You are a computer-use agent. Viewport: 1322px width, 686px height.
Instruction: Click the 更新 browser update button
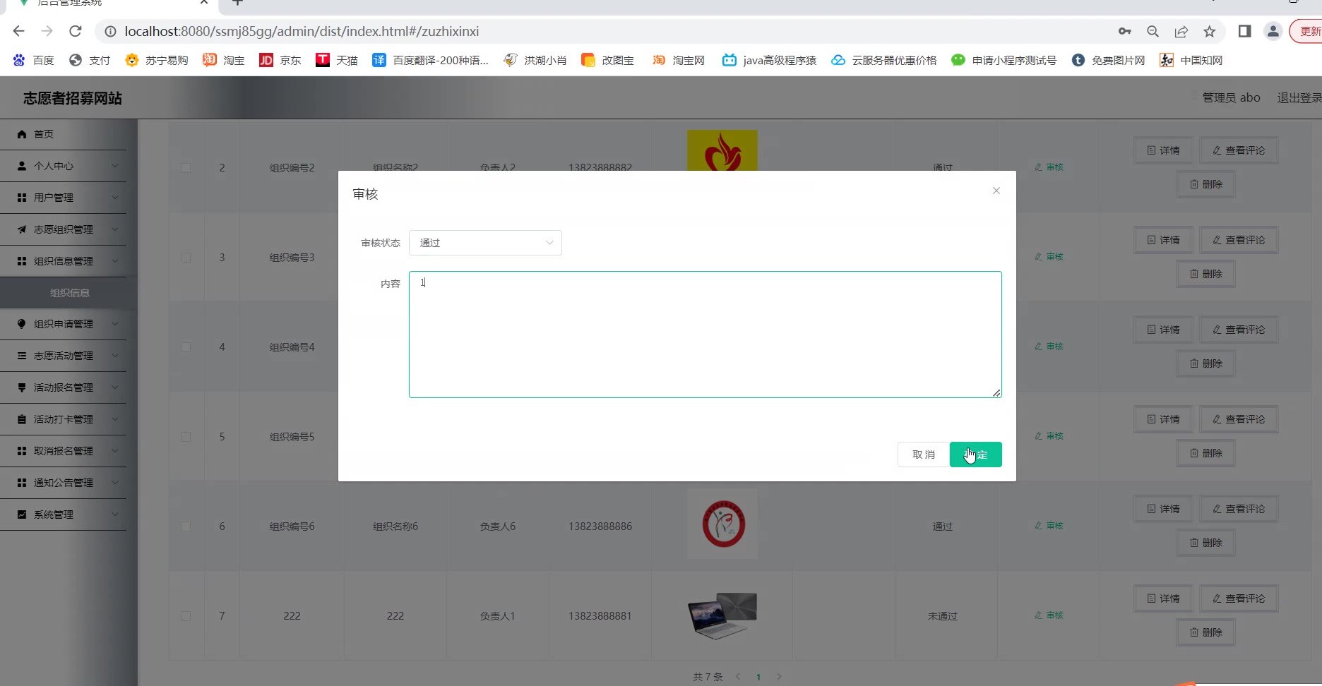(x=1306, y=31)
